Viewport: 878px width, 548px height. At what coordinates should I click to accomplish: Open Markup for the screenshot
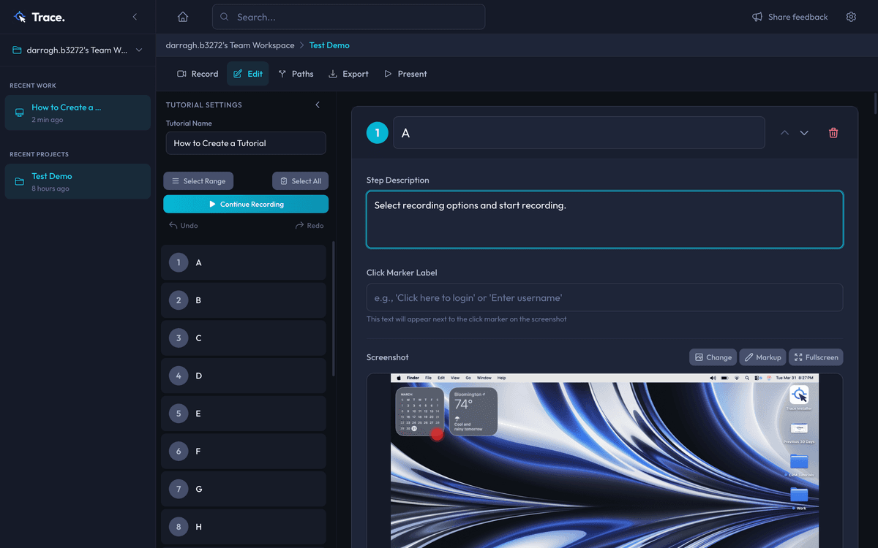point(762,357)
